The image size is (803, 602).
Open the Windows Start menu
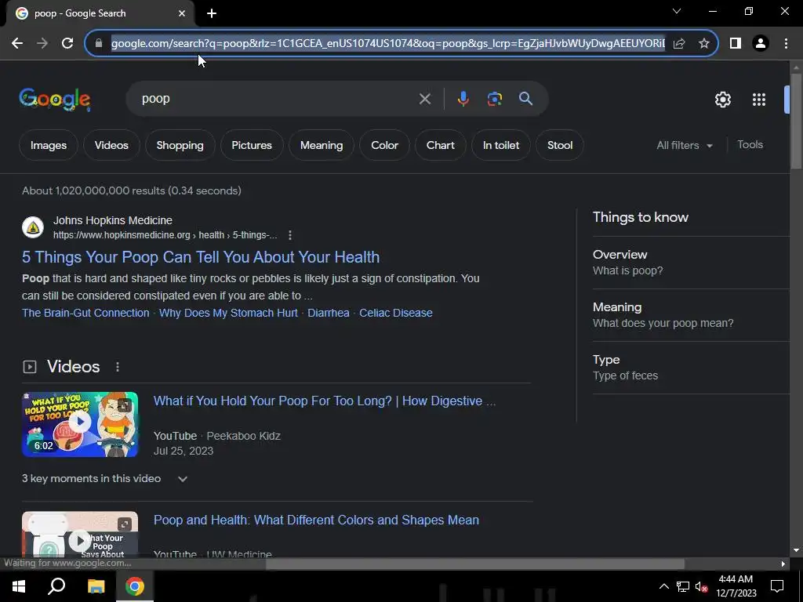pyautogui.click(x=19, y=586)
